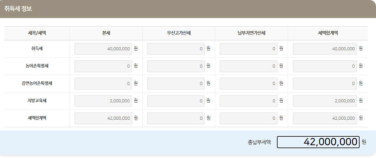Click the 지방교육세 세액합계액 field
The width and height of the screenshot is (376, 158).
pos(325,101)
